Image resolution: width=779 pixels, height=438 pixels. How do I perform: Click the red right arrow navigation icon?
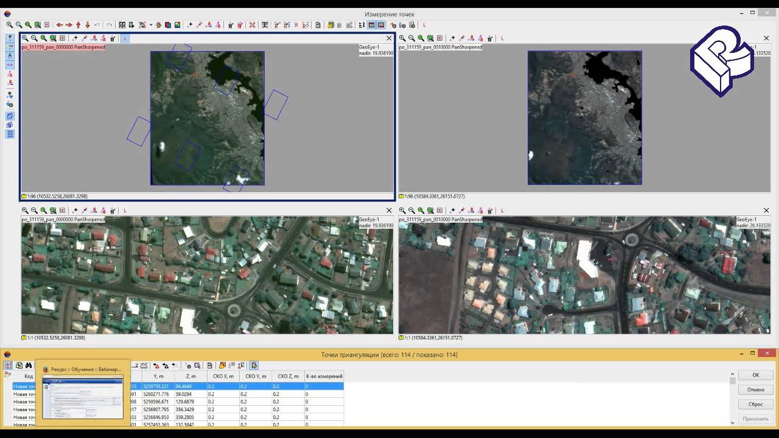click(x=69, y=25)
